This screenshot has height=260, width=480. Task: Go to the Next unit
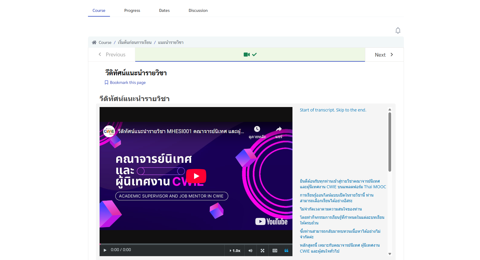384,55
